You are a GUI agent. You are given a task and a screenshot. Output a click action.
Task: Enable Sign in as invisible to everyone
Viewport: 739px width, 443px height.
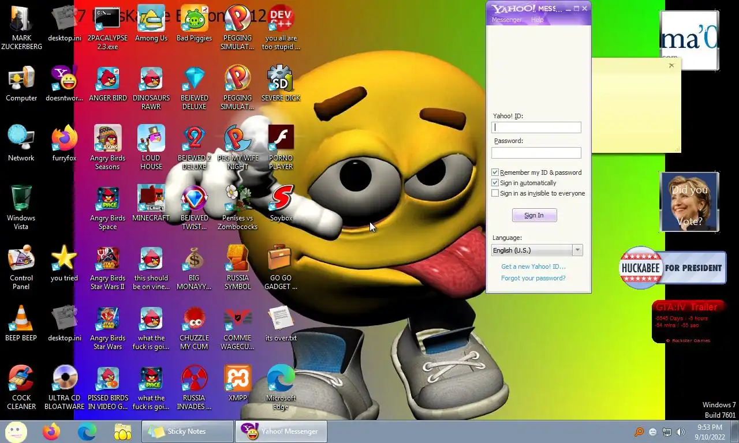pos(495,193)
